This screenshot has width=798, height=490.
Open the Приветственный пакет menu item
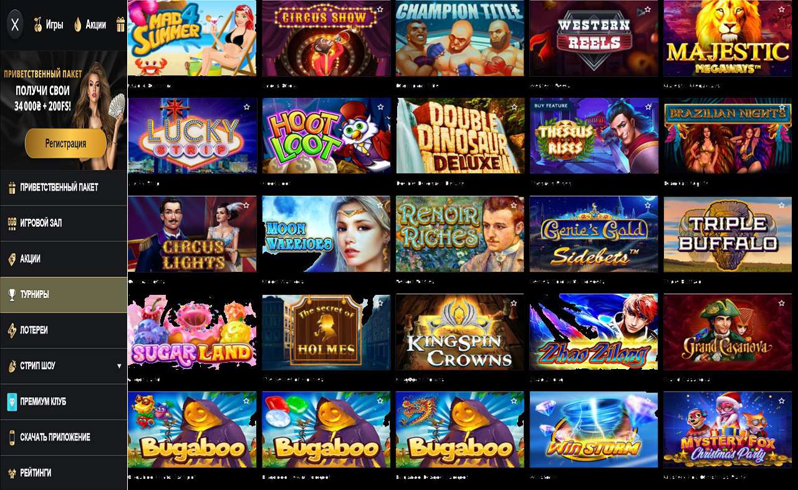(64, 188)
